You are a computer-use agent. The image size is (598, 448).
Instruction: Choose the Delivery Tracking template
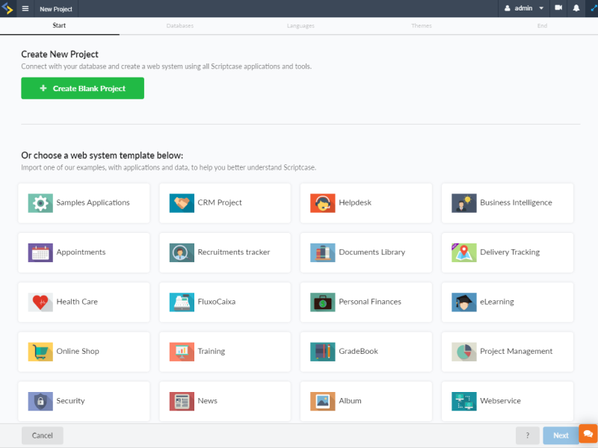coord(507,252)
